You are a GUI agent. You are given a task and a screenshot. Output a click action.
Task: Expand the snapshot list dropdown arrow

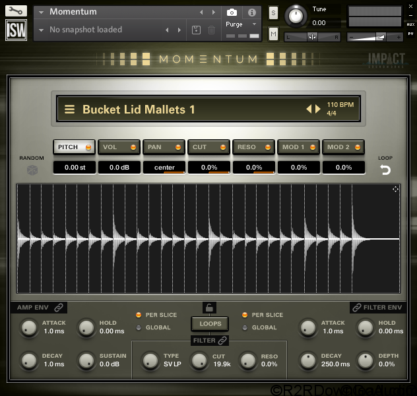pyautogui.click(x=41, y=30)
